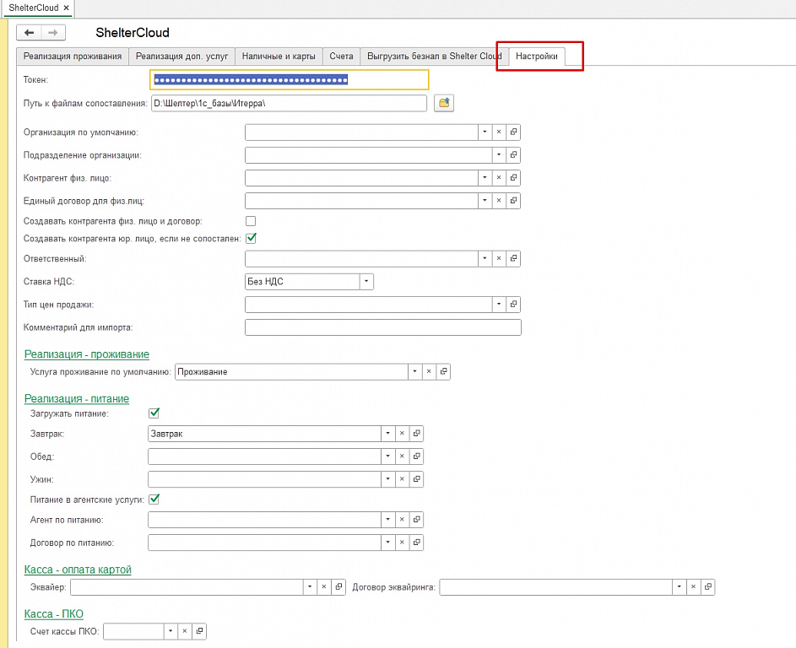Clear the Услуга проживание по умолчанию field
The width and height of the screenshot is (796, 648).
click(x=429, y=371)
